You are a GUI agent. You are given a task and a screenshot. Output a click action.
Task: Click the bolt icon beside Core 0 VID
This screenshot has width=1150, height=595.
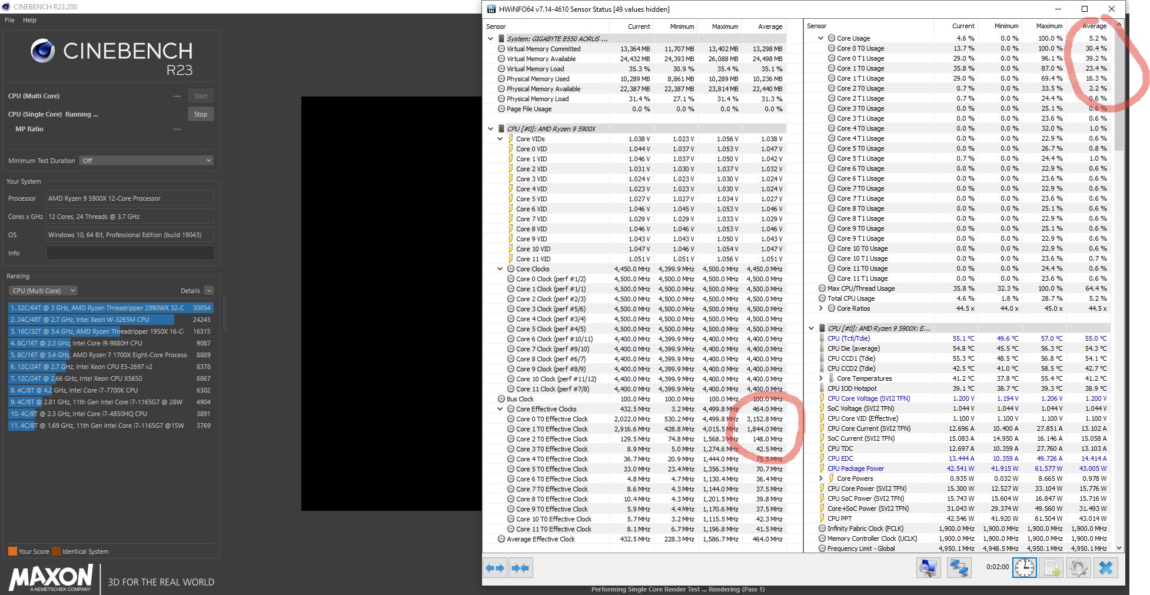511,149
